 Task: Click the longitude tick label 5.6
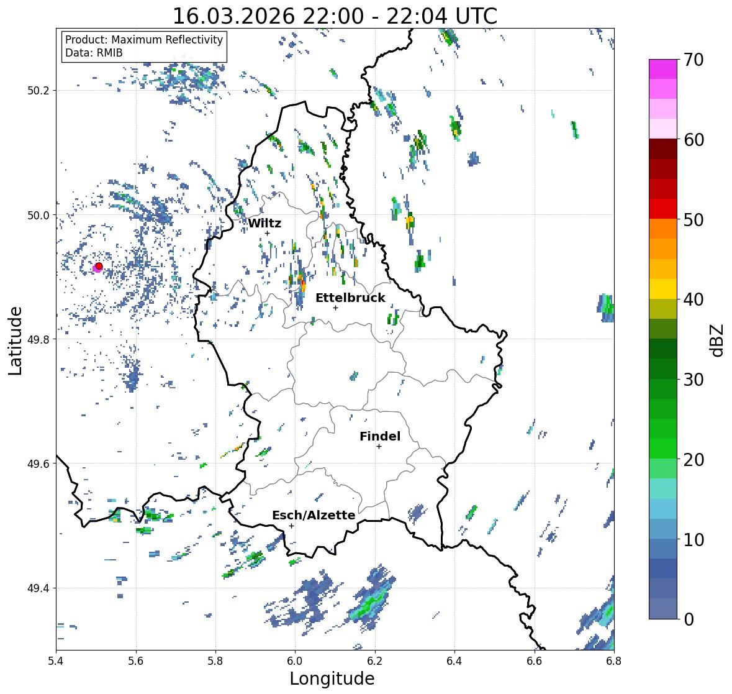(136, 661)
